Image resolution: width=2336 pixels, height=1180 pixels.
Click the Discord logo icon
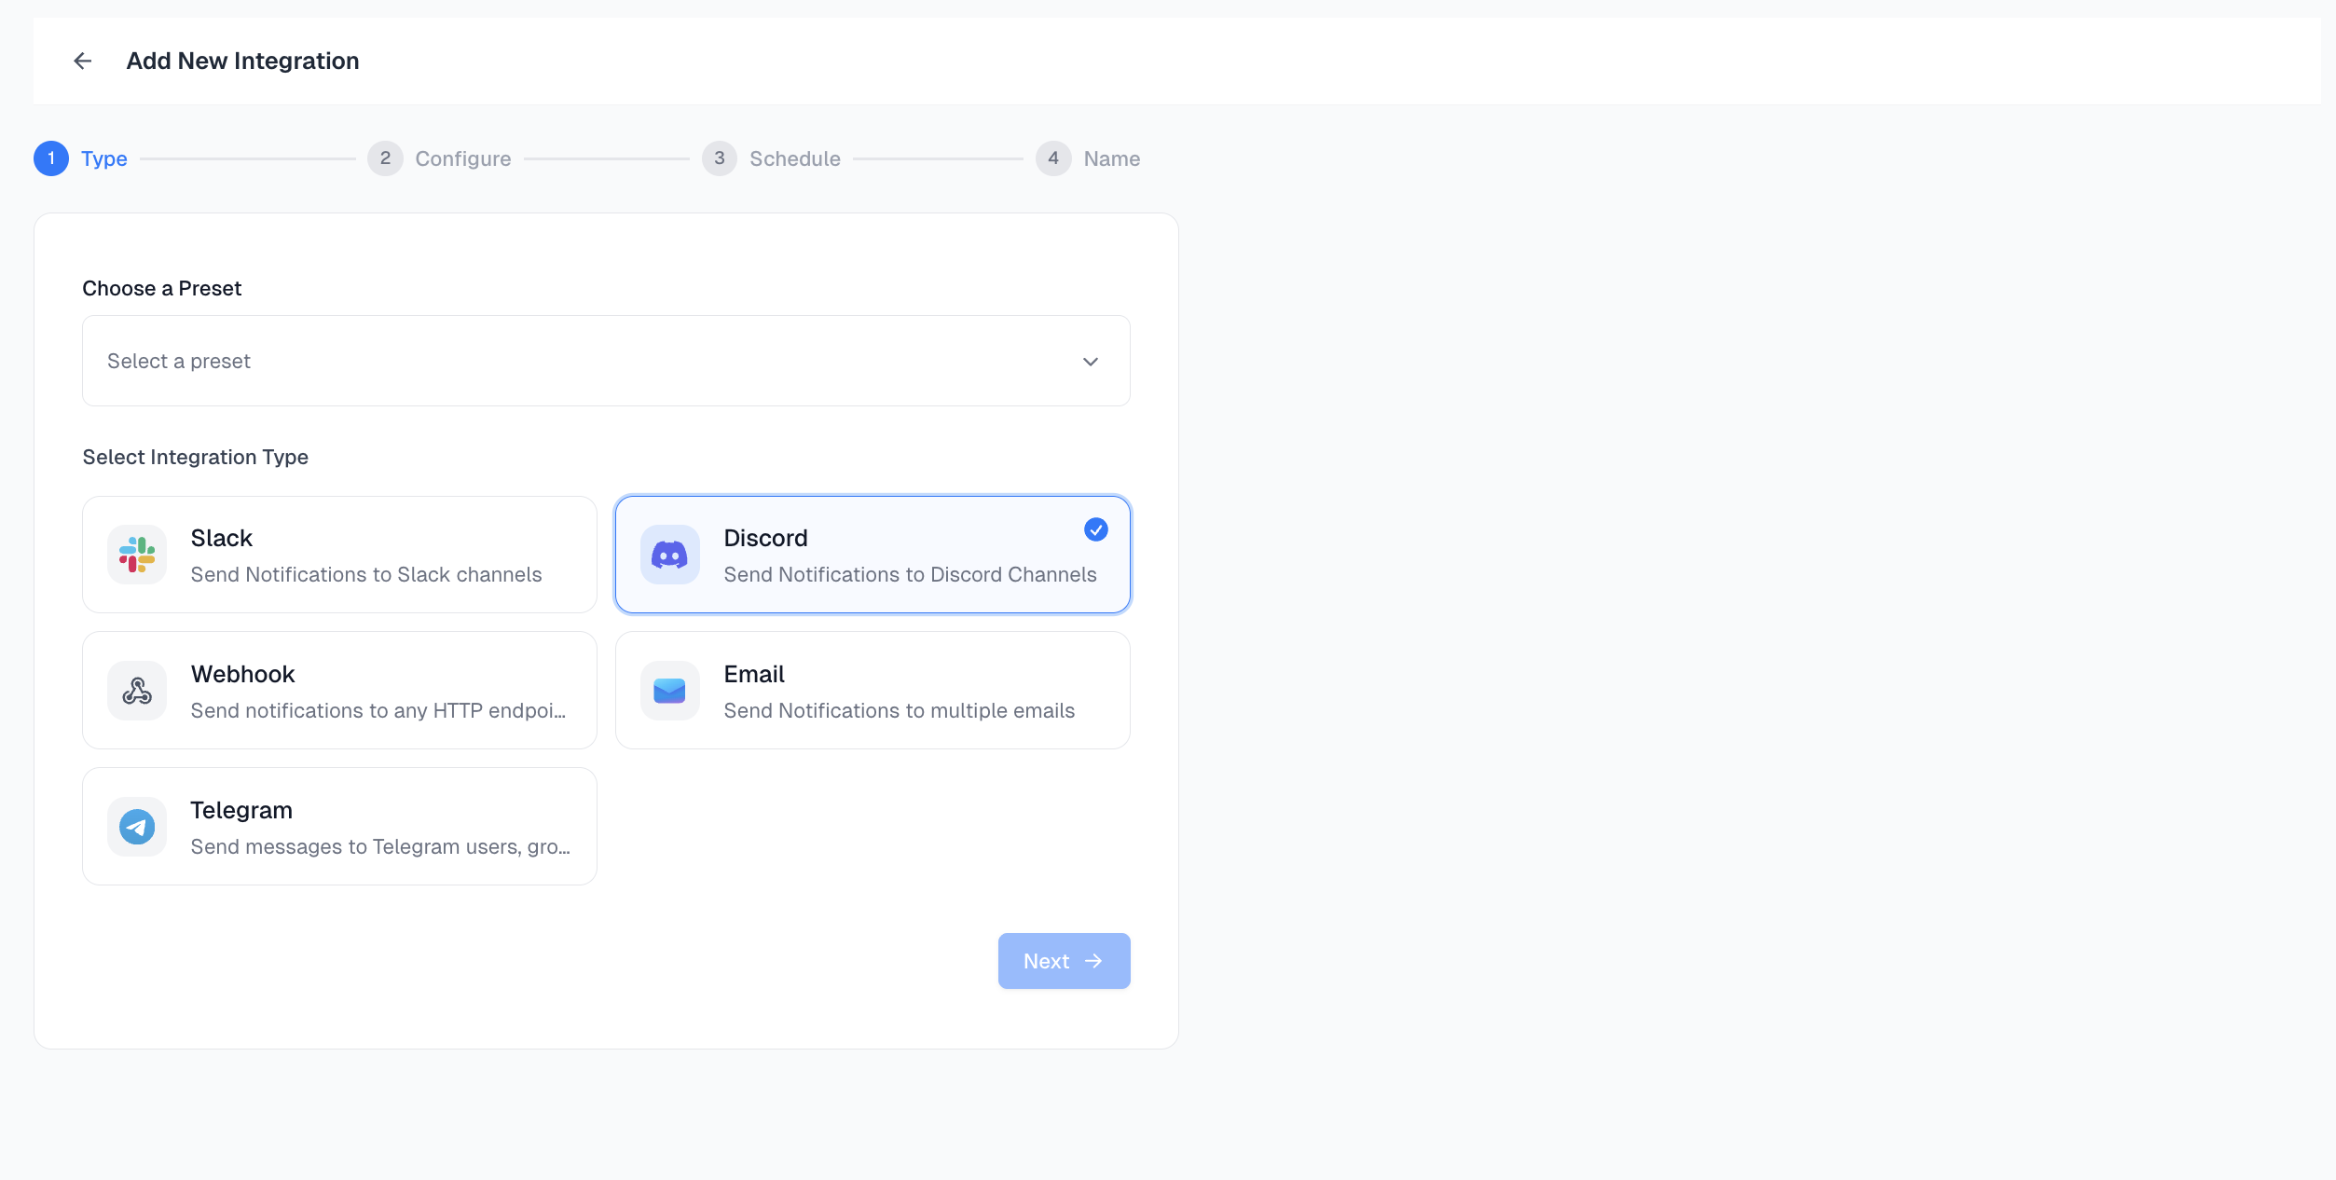coord(669,555)
